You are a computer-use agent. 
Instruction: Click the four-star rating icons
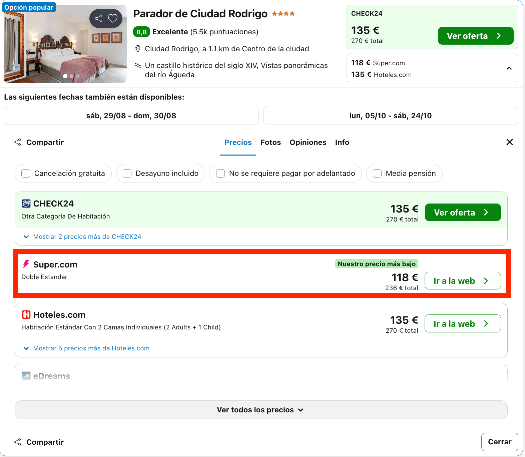pyautogui.click(x=283, y=14)
